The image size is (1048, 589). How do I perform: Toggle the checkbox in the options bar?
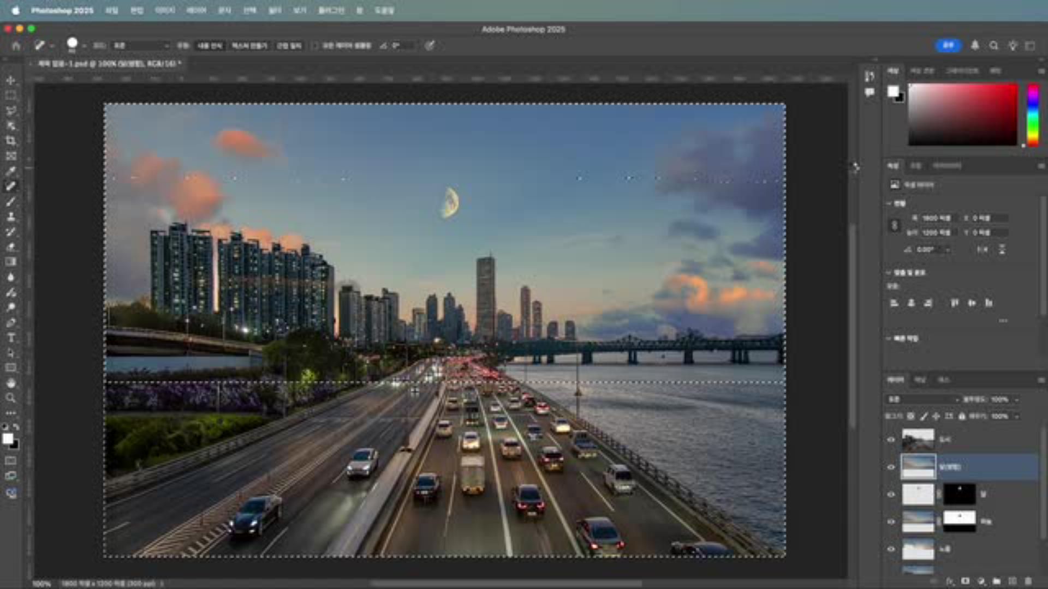315,46
